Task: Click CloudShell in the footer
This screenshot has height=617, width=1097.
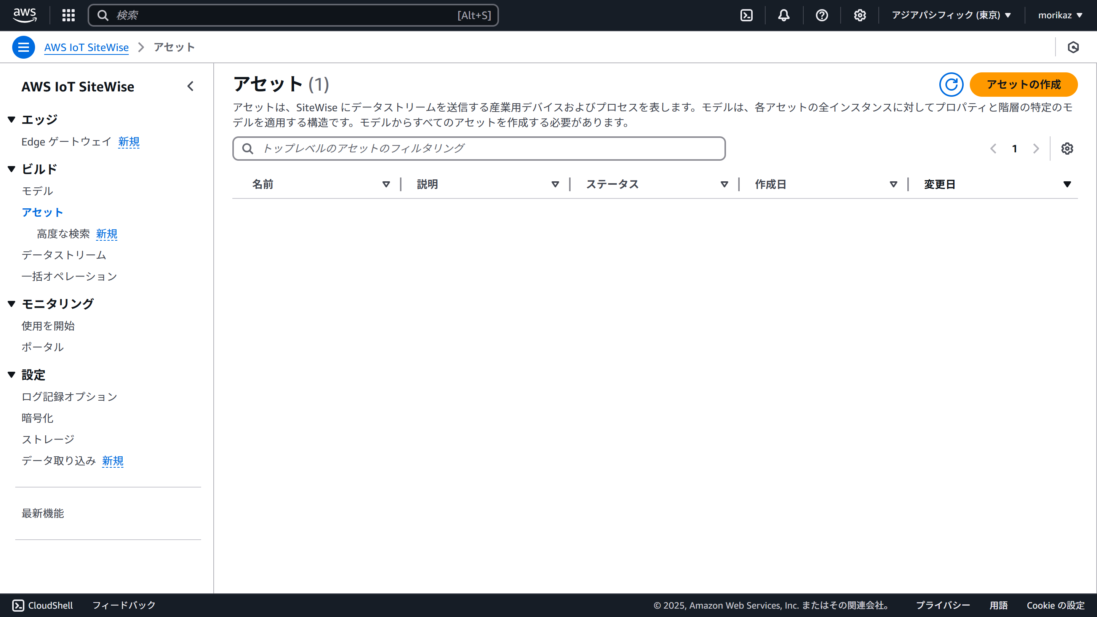Action: 43,605
